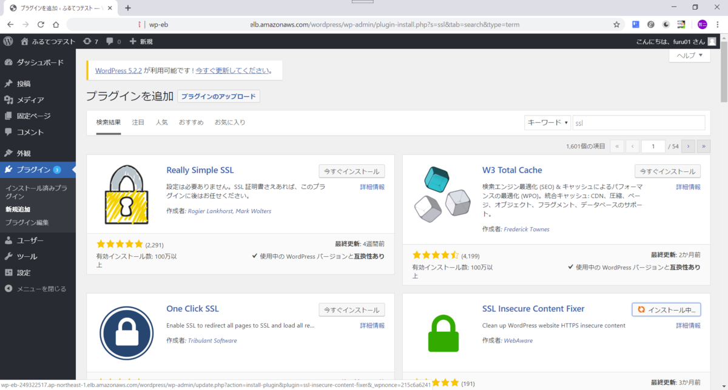
Task: Open コメント comments menu in sidebar
Action: click(38, 132)
